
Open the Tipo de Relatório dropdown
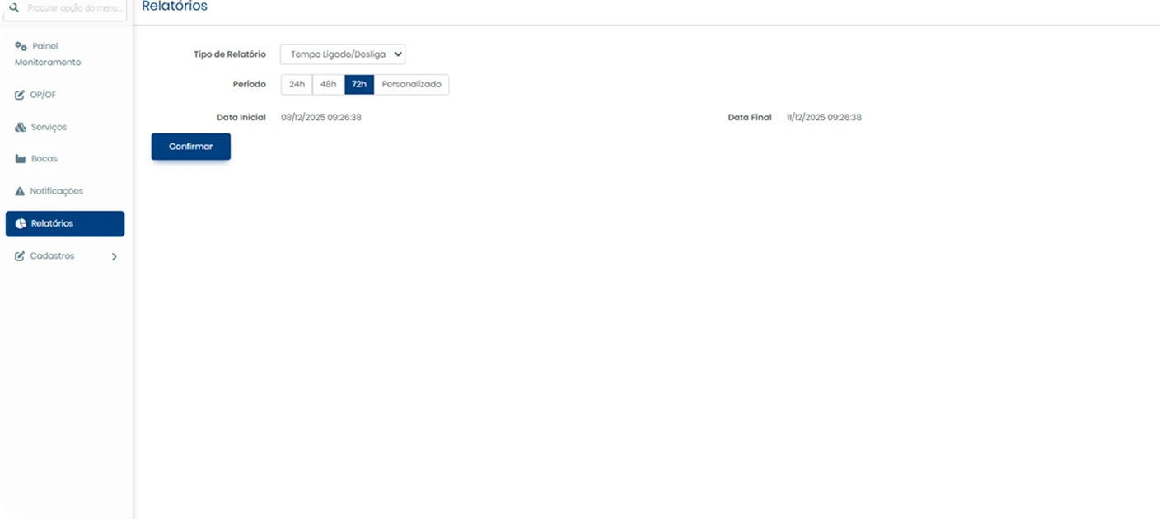343,54
